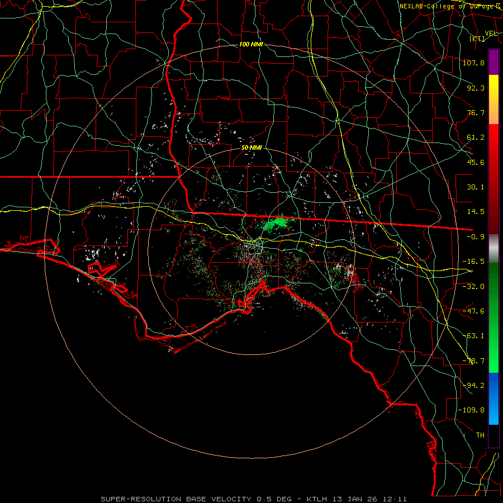Click the NEXLAB-College of DuPage credit text

point(450,6)
